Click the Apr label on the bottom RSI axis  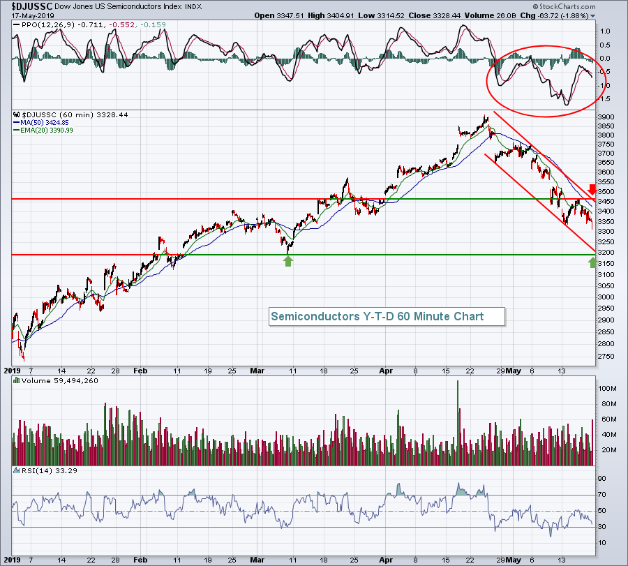pyautogui.click(x=386, y=560)
